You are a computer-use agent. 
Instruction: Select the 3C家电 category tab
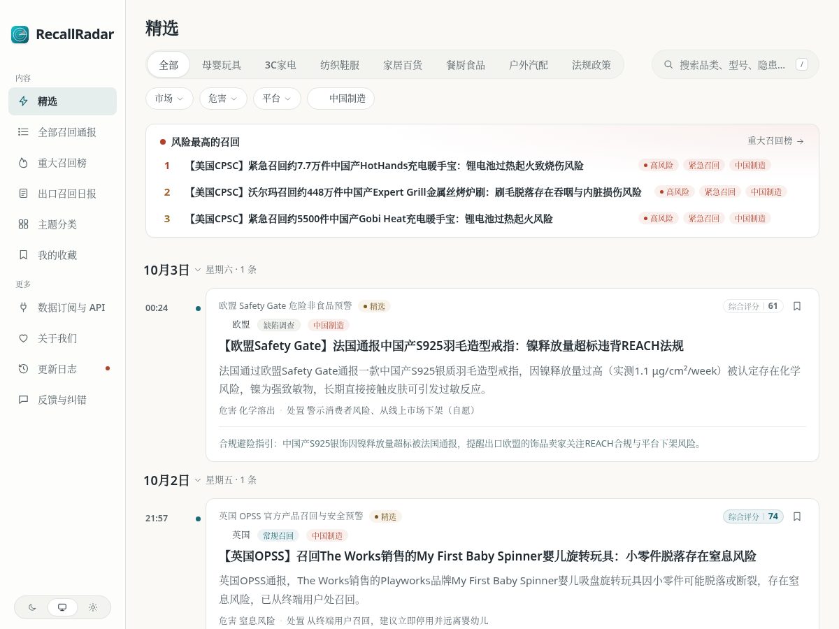pyautogui.click(x=280, y=65)
